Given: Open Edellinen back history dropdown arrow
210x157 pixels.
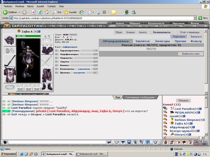Looking at the screenshot, I should coord(19,12).
